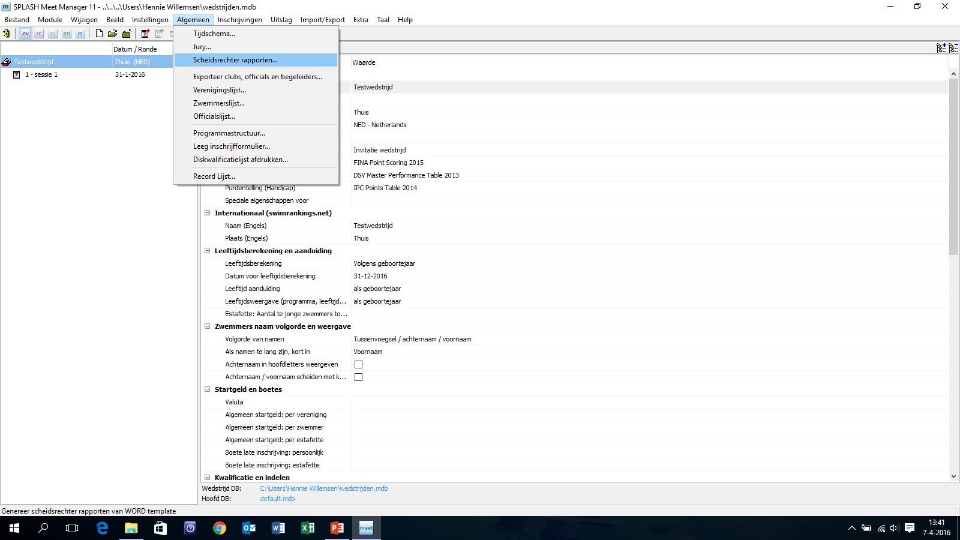This screenshot has height=540, width=960.
Task: Click the expand all tree nodes icon
Action: tap(941, 47)
